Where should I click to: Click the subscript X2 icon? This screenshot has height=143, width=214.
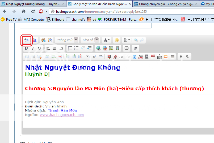tap(88, 57)
